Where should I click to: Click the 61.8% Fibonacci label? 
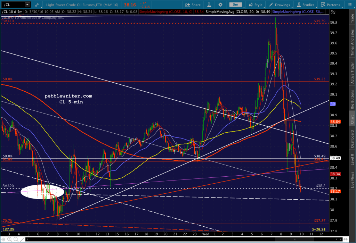tap(8, 159)
